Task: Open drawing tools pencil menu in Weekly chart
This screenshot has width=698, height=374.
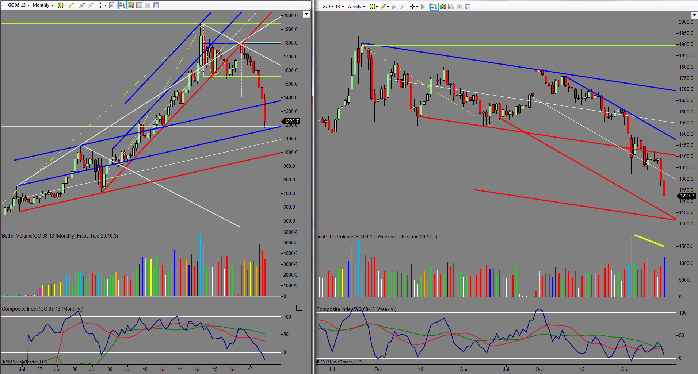Action: (x=384, y=7)
